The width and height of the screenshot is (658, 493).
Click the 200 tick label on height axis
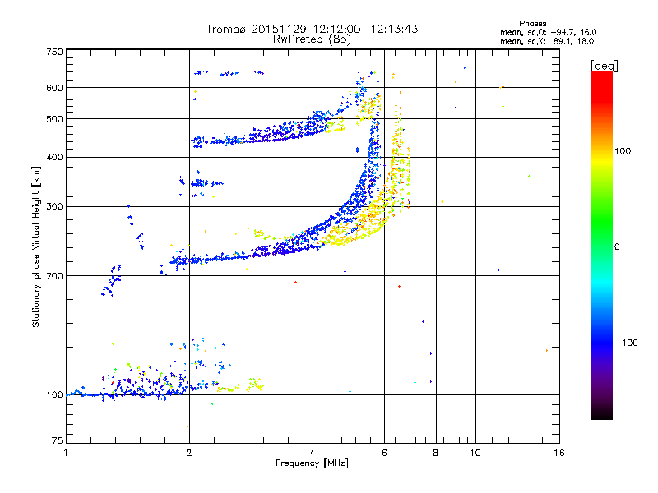[54, 276]
